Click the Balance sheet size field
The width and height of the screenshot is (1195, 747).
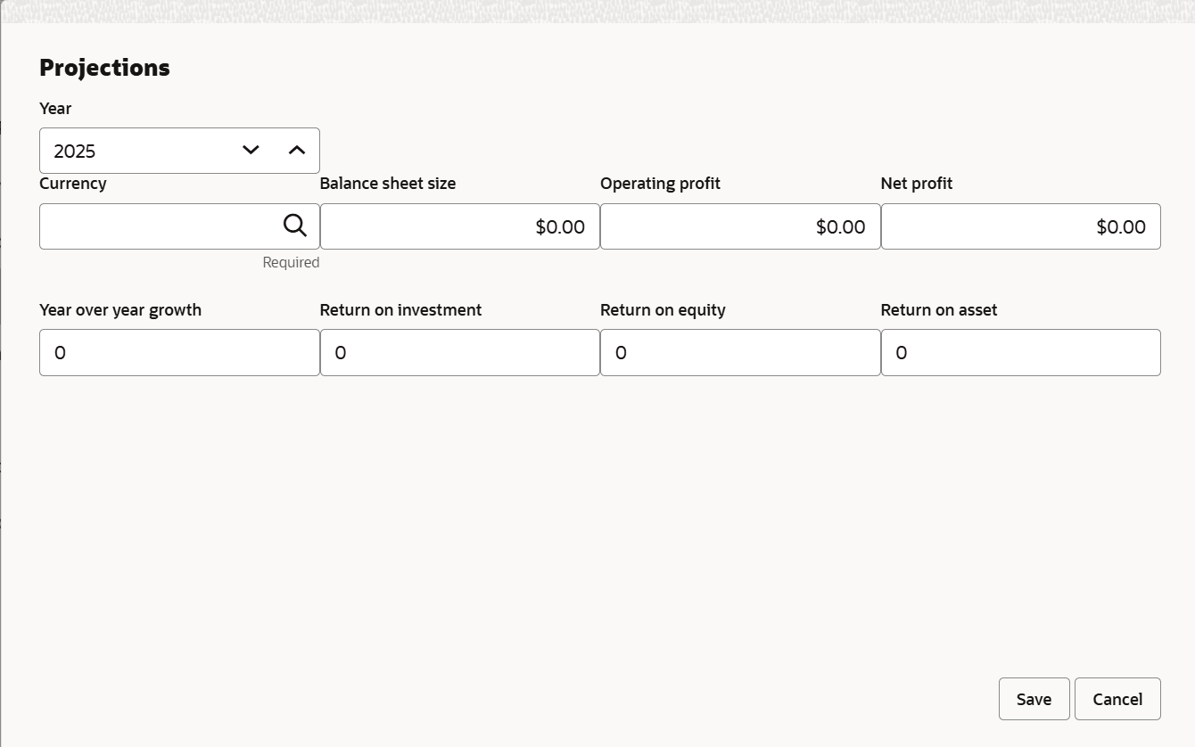[459, 226]
